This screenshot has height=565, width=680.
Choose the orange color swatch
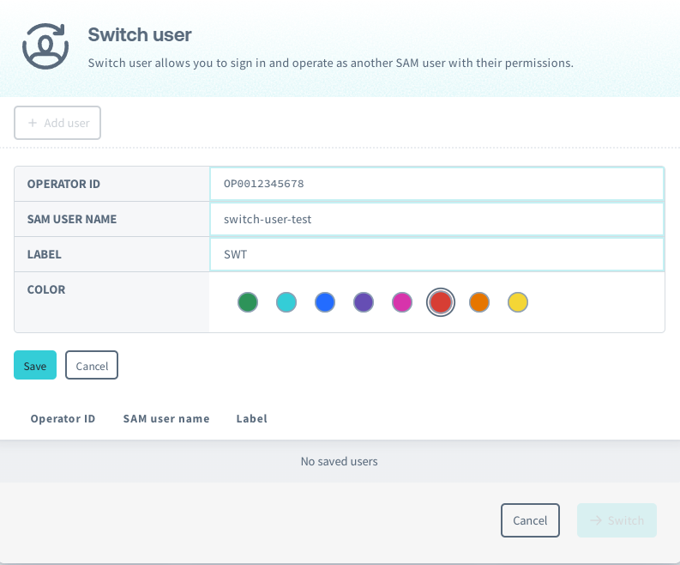click(479, 302)
